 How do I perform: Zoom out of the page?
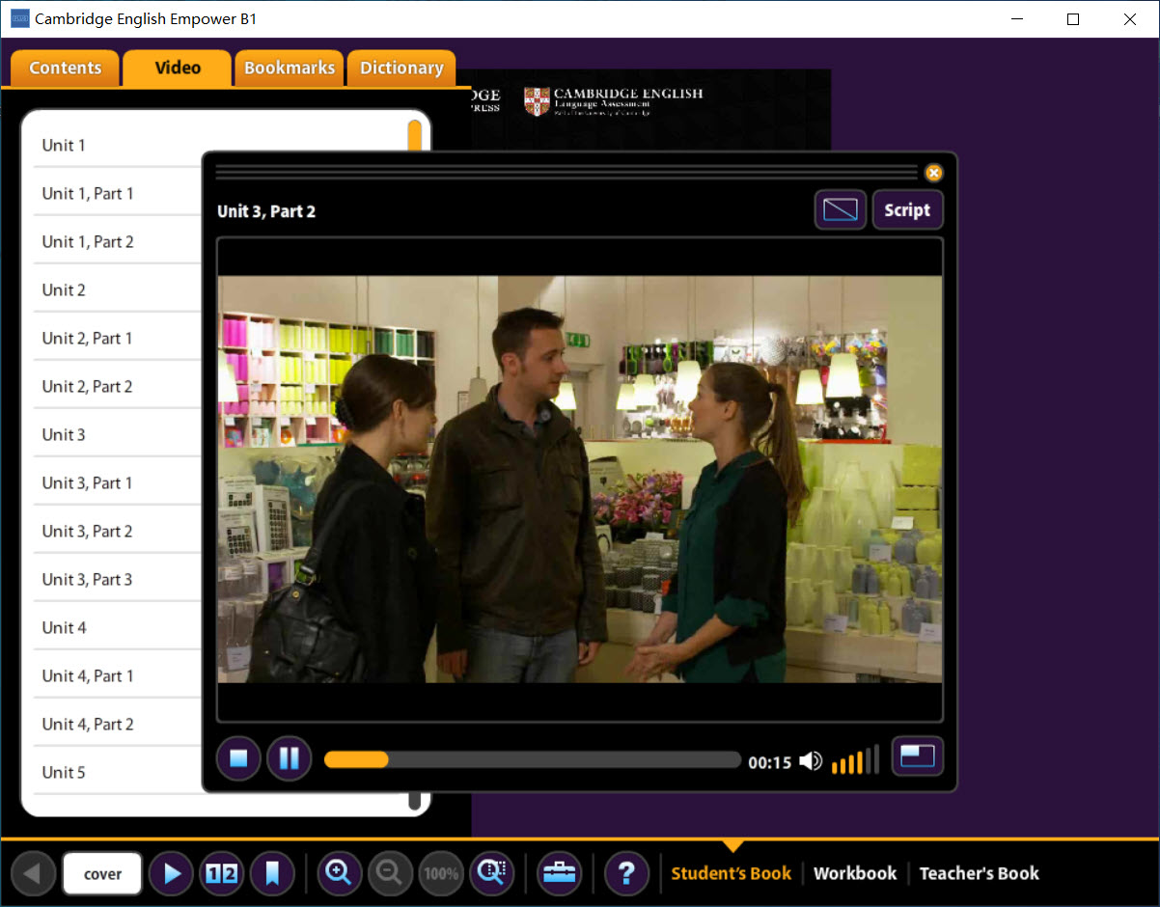coord(390,874)
